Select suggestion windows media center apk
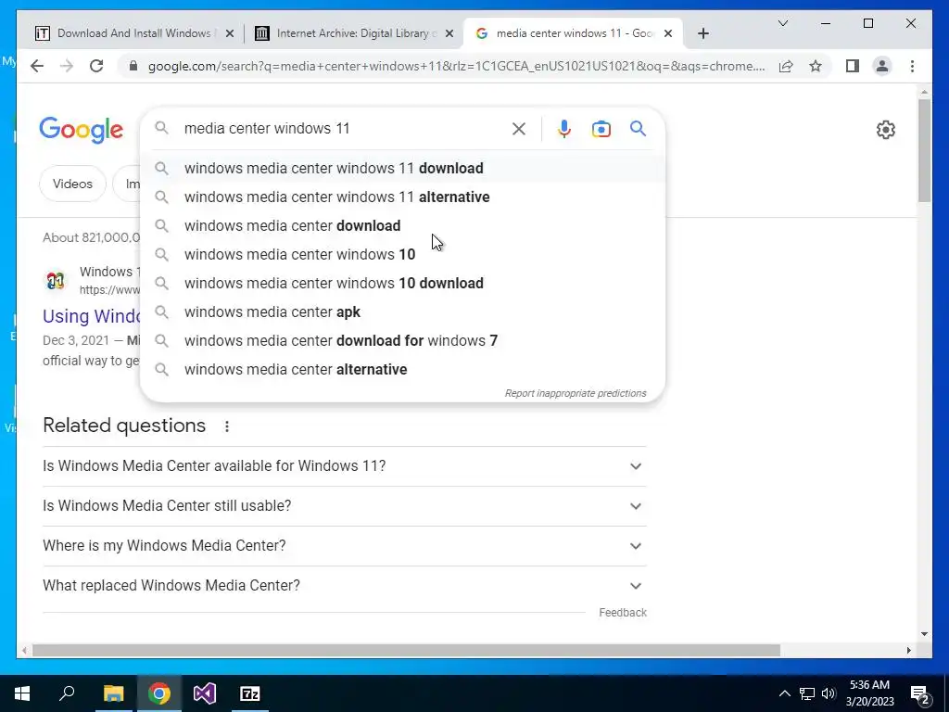The width and height of the screenshot is (949, 712). click(402, 311)
